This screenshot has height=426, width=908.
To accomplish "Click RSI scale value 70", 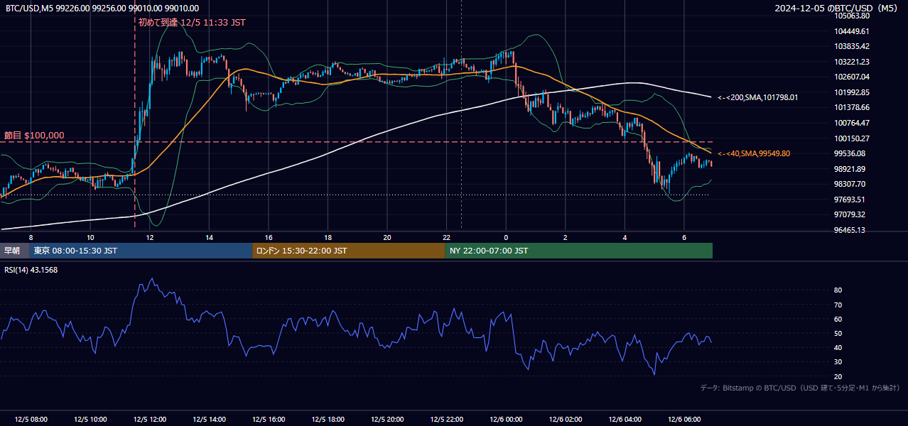I will coord(838,305).
